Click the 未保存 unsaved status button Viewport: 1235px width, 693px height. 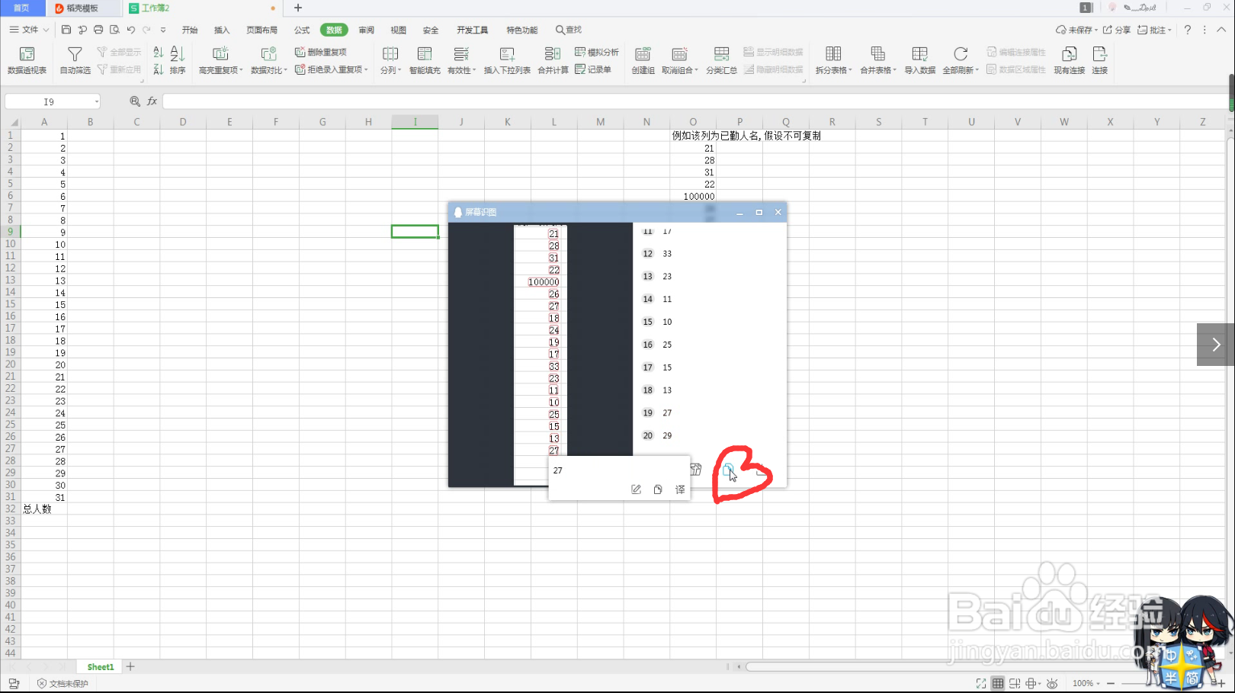tap(1076, 30)
